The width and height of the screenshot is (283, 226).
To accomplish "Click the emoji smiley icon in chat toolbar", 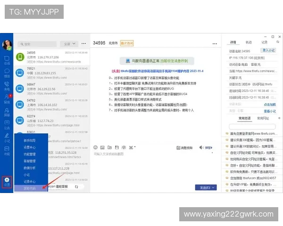I will tap(95, 147).
